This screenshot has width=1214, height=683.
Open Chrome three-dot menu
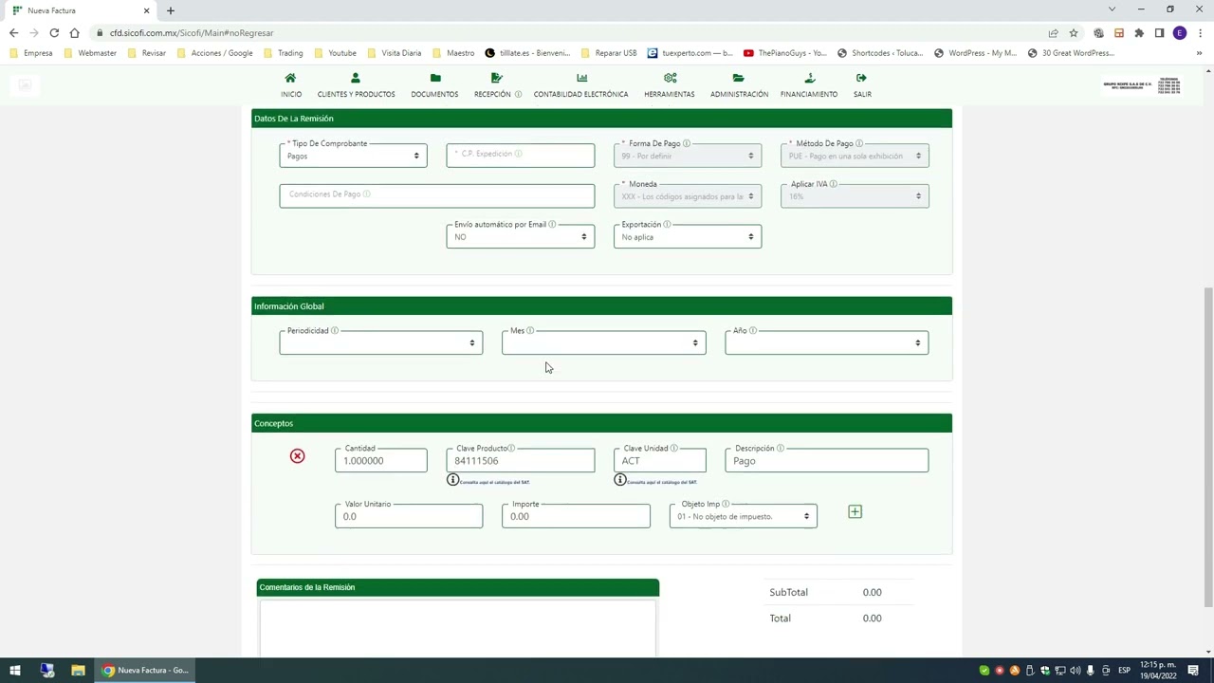(x=1200, y=33)
